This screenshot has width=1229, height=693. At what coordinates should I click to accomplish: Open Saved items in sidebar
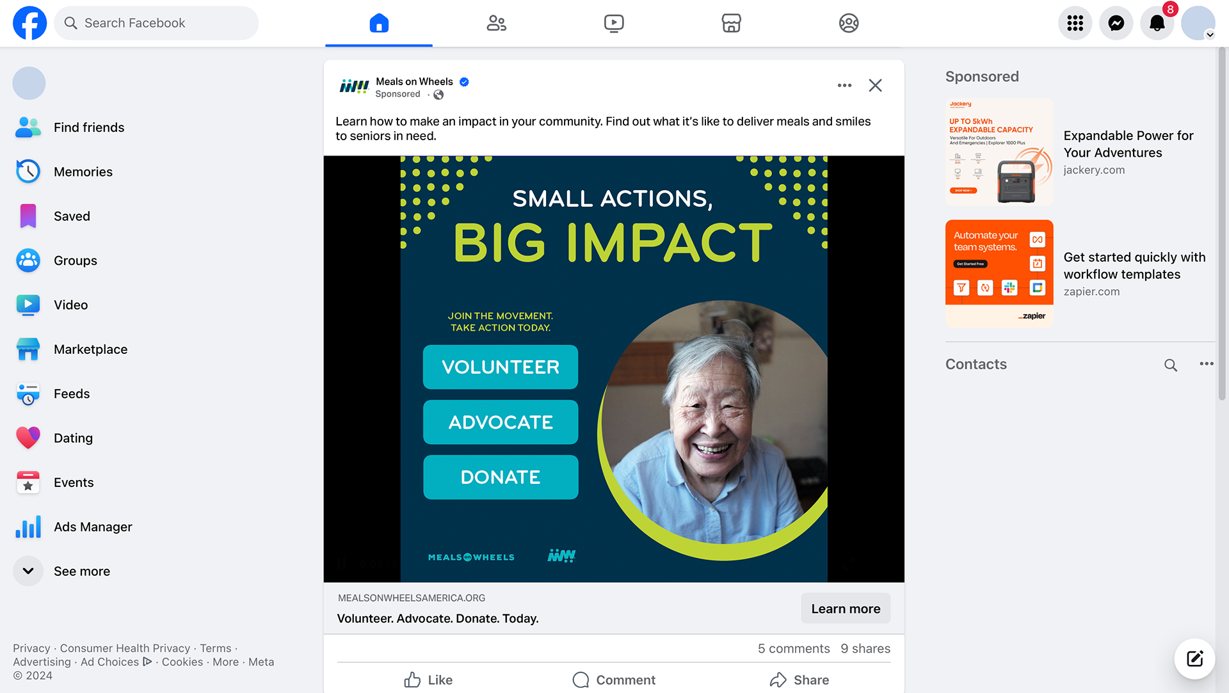(x=72, y=216)
